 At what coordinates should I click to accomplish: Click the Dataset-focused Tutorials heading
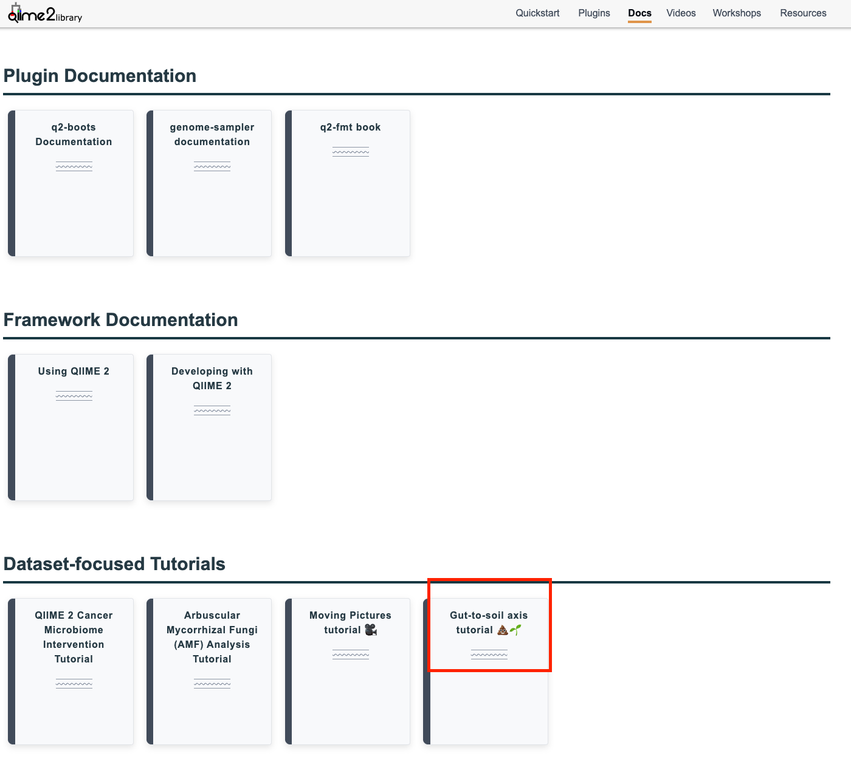tap(114, 564)
